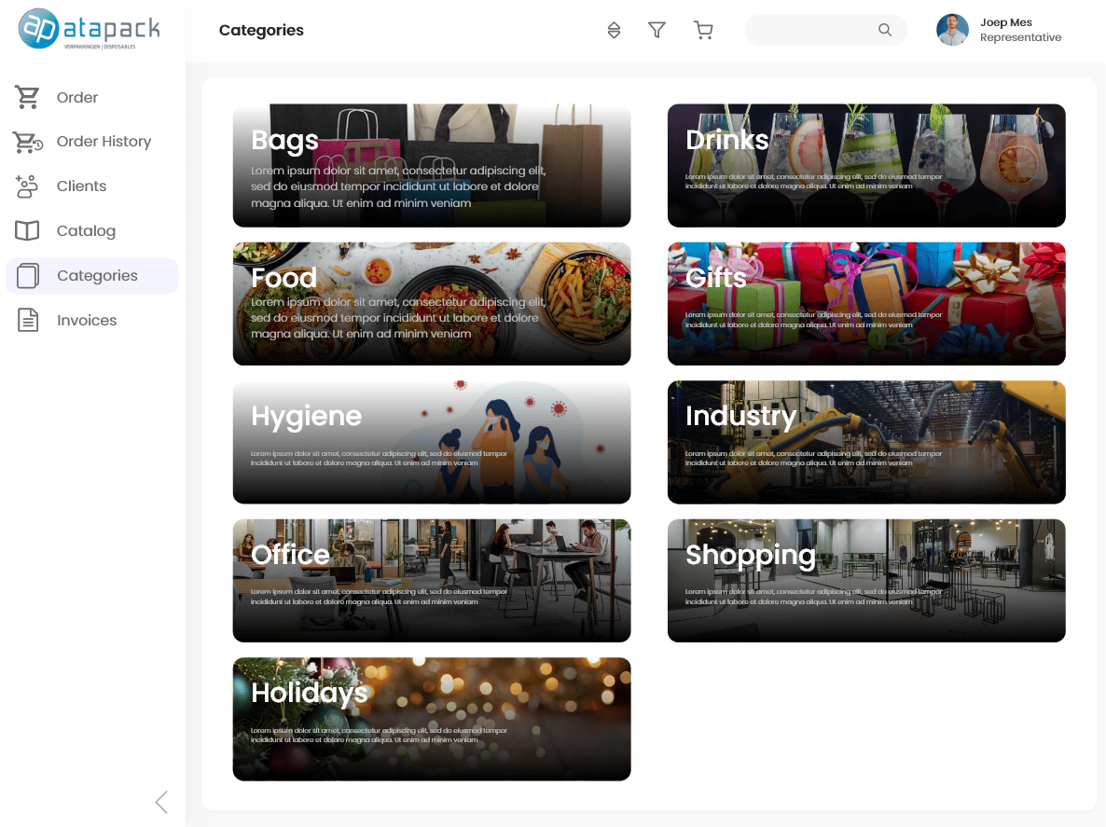Click the Invoices document icon

click(x=29, y=321)
